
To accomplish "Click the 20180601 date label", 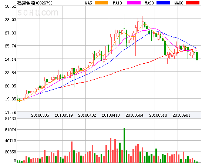I will click(x=181, y=115).
